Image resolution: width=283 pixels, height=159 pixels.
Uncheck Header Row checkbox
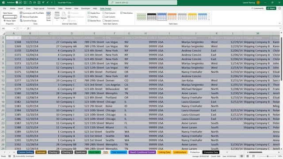tap(88, 13)
